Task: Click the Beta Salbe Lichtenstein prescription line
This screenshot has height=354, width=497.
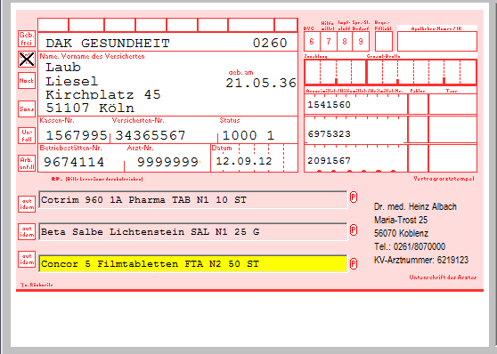Action: click(x=193, y=232)
